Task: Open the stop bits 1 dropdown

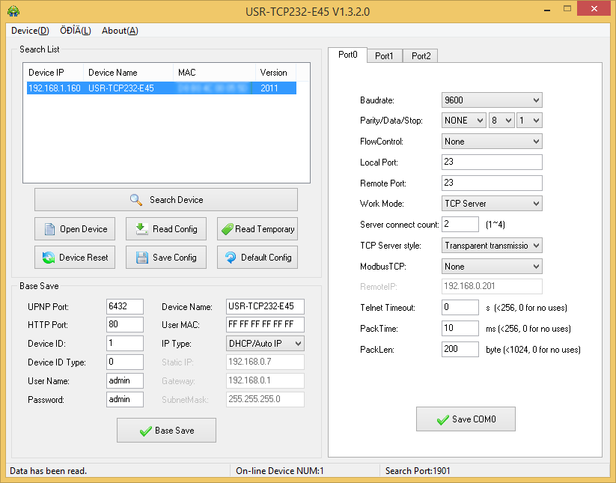Action: coord(529,121)
